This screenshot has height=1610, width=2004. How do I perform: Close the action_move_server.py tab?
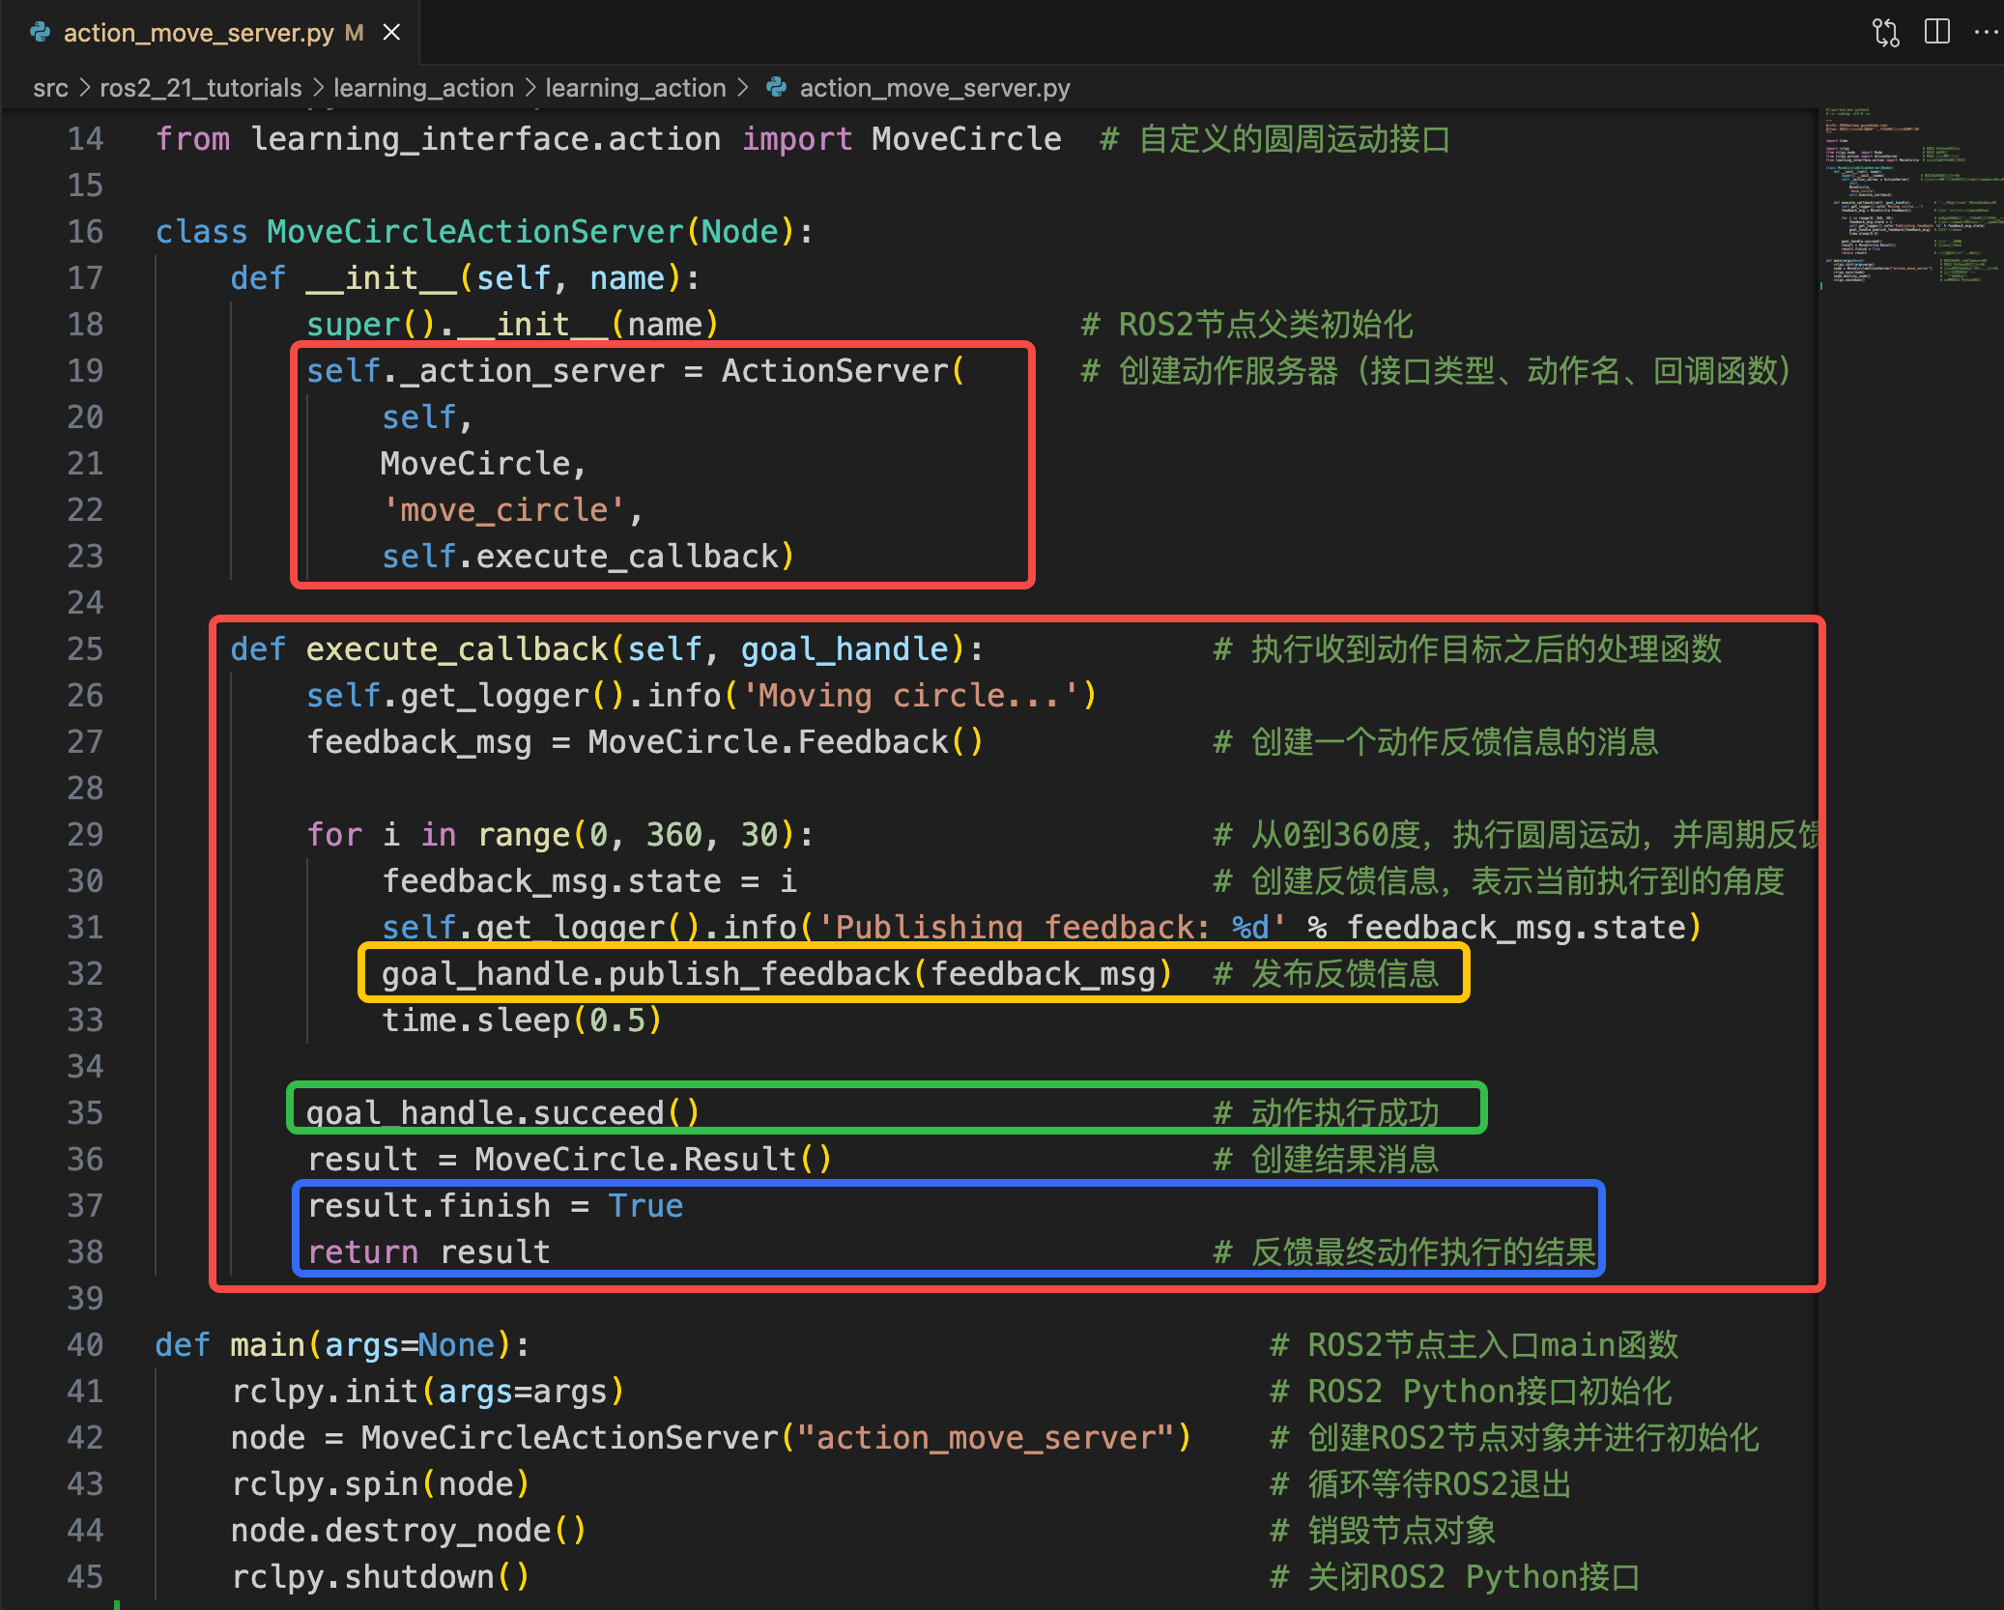(x=391, y=33)
